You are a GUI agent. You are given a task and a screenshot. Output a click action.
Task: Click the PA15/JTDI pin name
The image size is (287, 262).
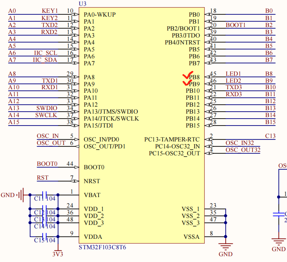point(98,126)
